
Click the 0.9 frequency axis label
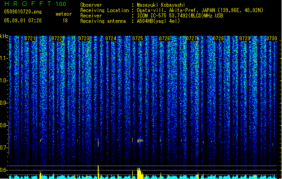(x=4, y=103)
